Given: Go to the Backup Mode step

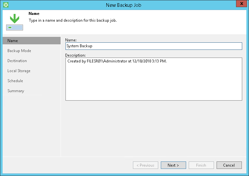Looking at the screenshot, I should click(19, 51).
